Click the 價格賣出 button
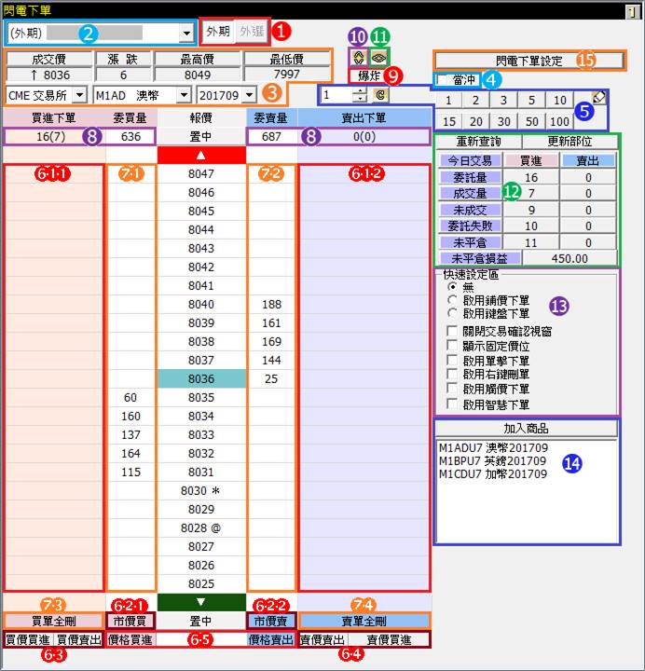This screenshot has width=645, height=671. click(271, 639)
